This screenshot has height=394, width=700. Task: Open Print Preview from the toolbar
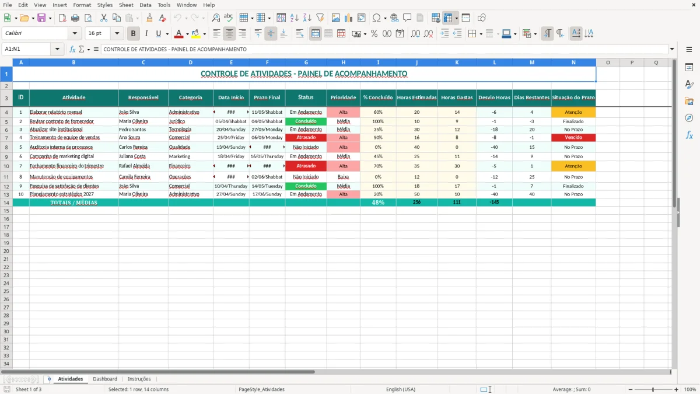click(89, 18)
